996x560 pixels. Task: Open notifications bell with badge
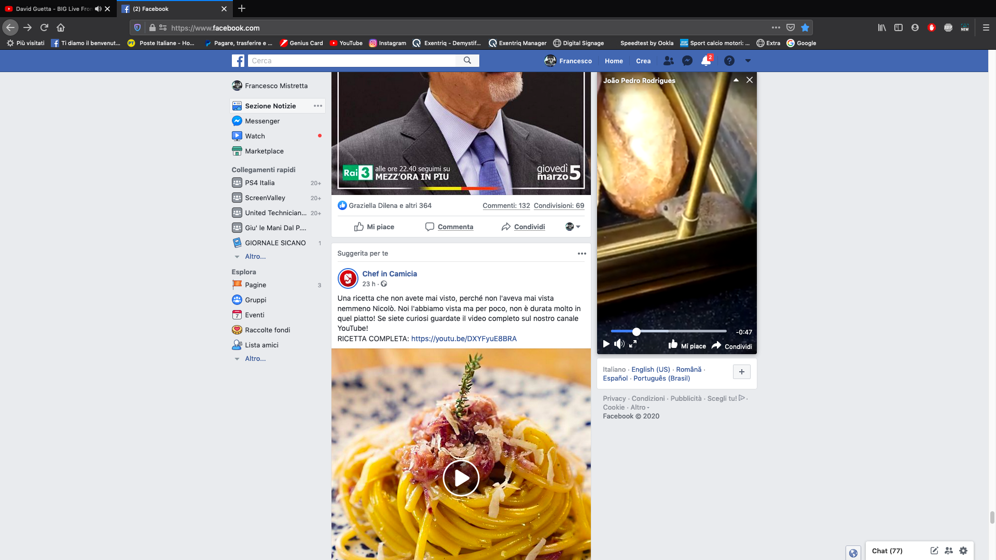706,61
